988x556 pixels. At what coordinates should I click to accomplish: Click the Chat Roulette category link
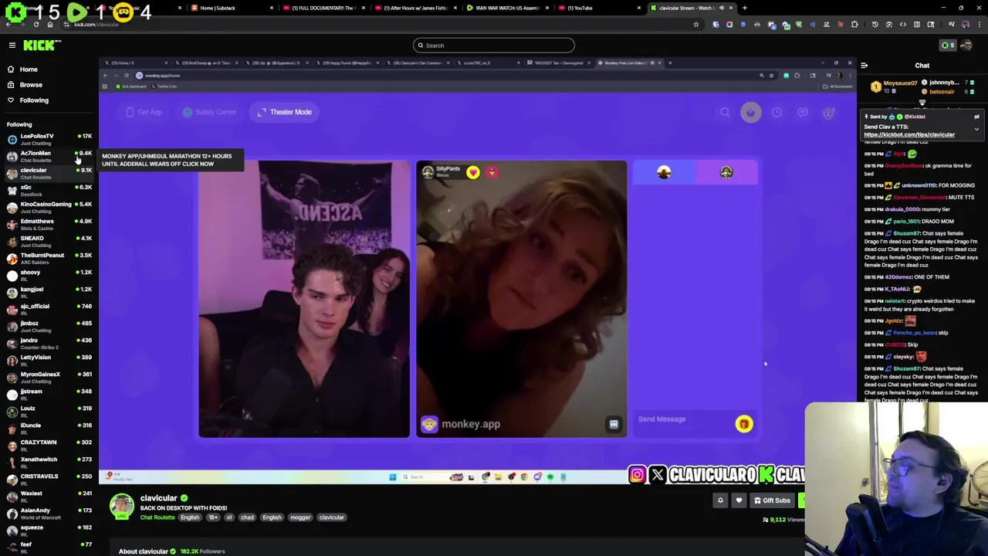157,517
